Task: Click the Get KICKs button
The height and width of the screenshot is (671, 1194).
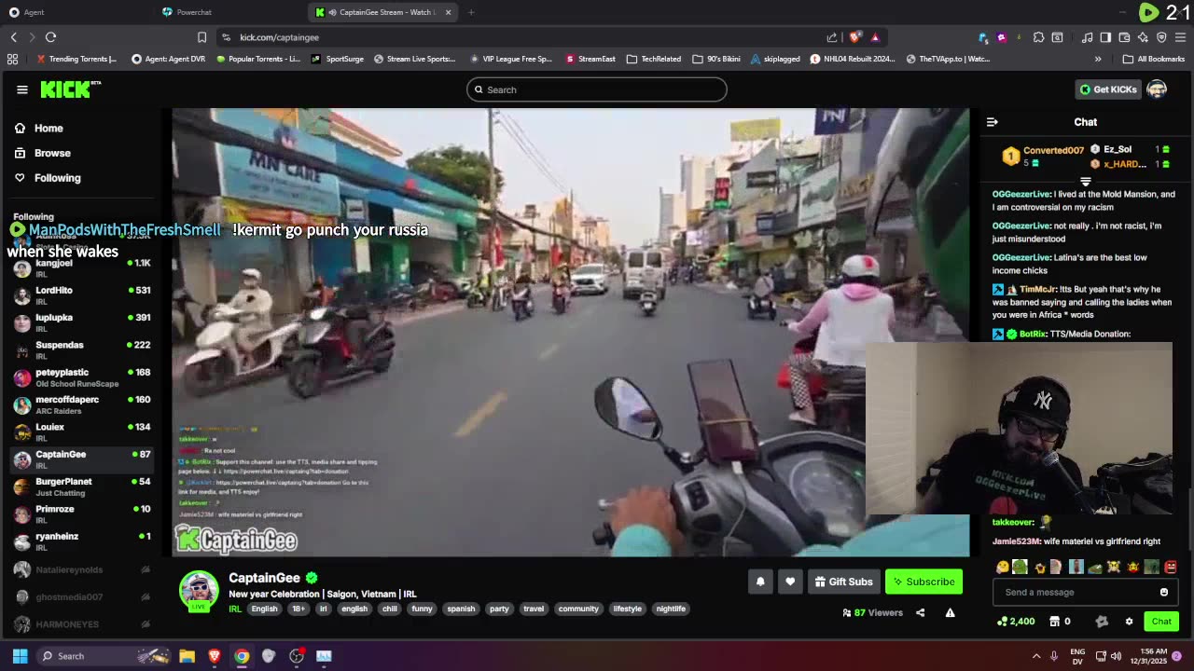Action: (1107, 89)
